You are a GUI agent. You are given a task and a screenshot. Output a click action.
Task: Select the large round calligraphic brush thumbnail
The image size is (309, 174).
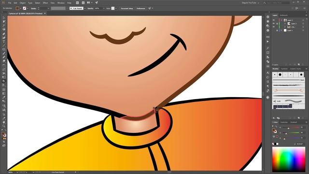coord(280,74)
